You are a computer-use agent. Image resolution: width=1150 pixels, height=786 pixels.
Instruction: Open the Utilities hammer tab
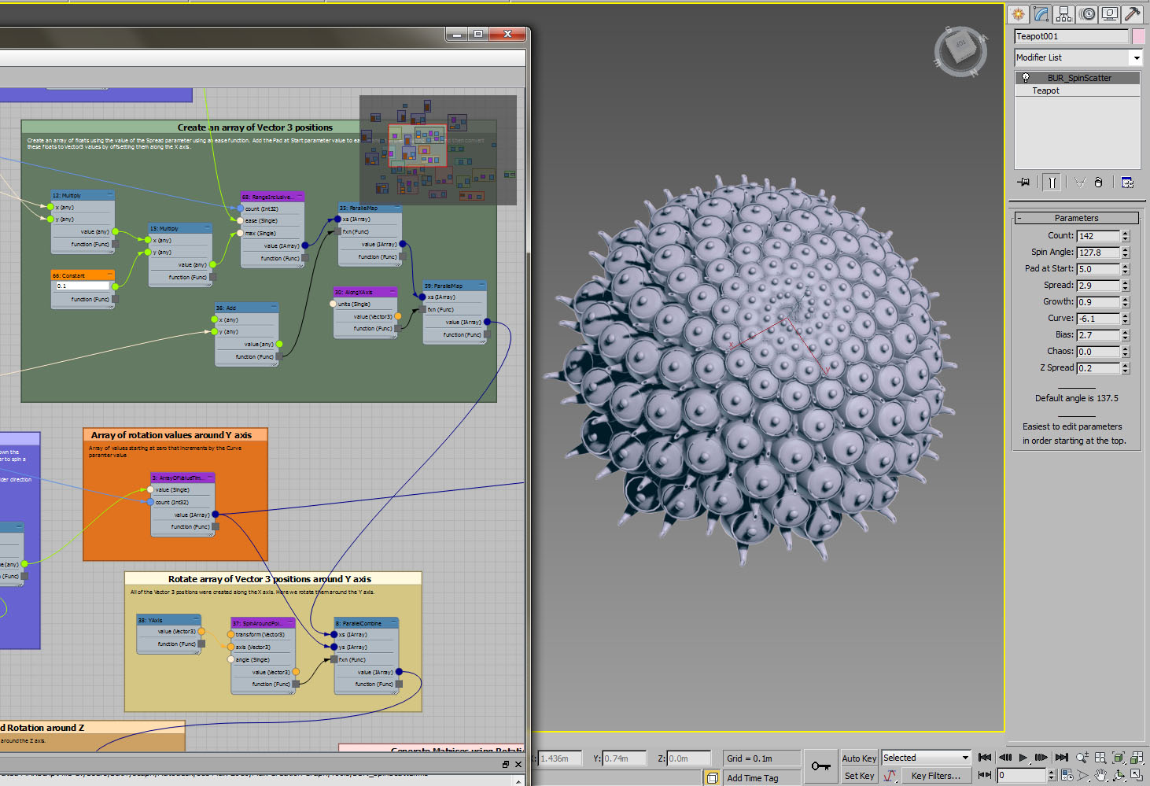(1133, 14)
